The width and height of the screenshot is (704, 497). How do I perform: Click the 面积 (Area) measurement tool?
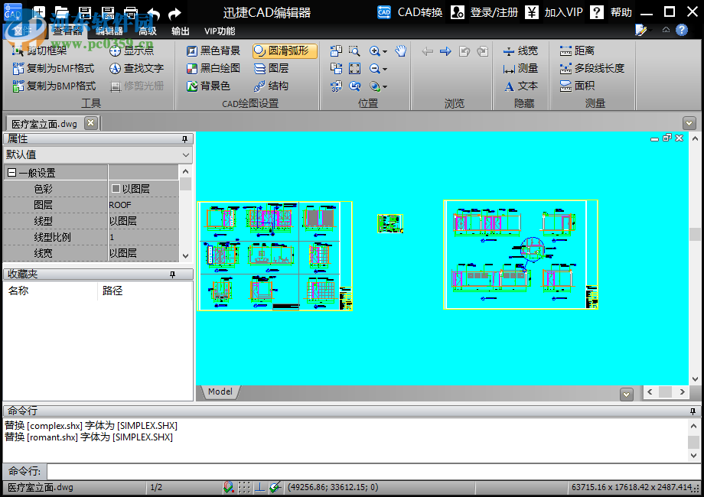(577, 86)
